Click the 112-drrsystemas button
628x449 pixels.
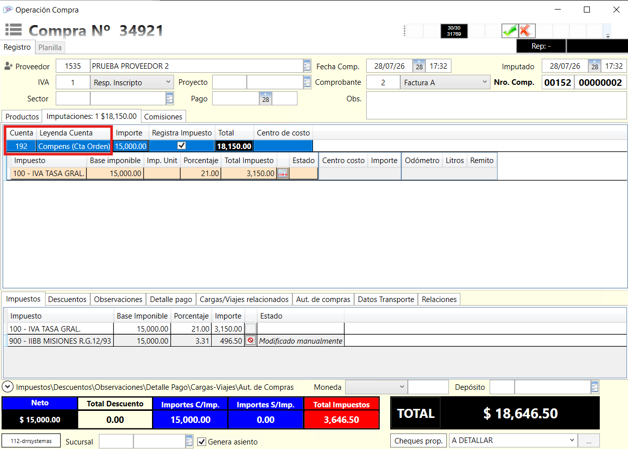[x=31, y=441]
